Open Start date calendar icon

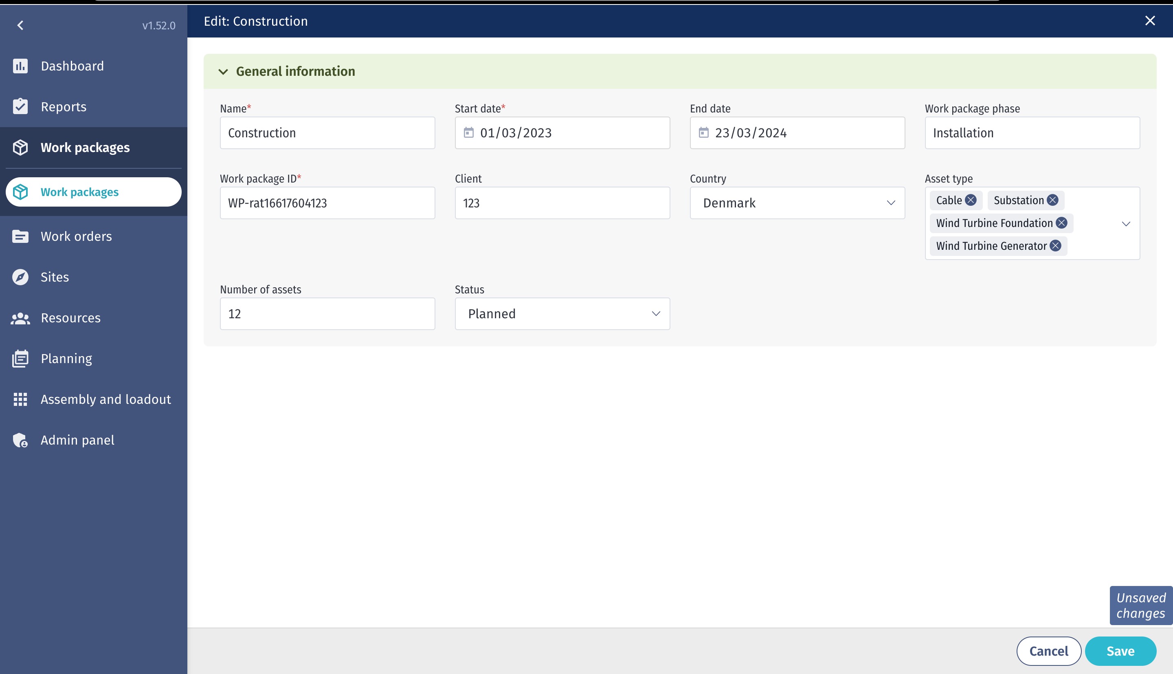[x=468, y=132]
